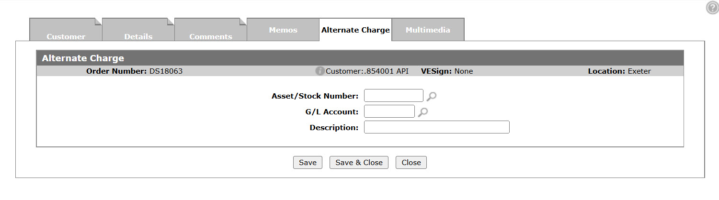The image size is (719, 200).
Task: Select the Memos tab
Action: [283, 30]
